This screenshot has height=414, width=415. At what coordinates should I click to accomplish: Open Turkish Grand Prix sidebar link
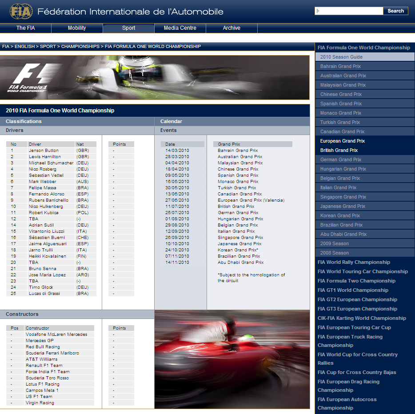pos(365,122)
